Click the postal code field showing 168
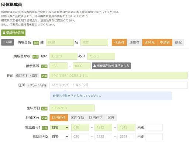189x142 pixels. (58, 66)
